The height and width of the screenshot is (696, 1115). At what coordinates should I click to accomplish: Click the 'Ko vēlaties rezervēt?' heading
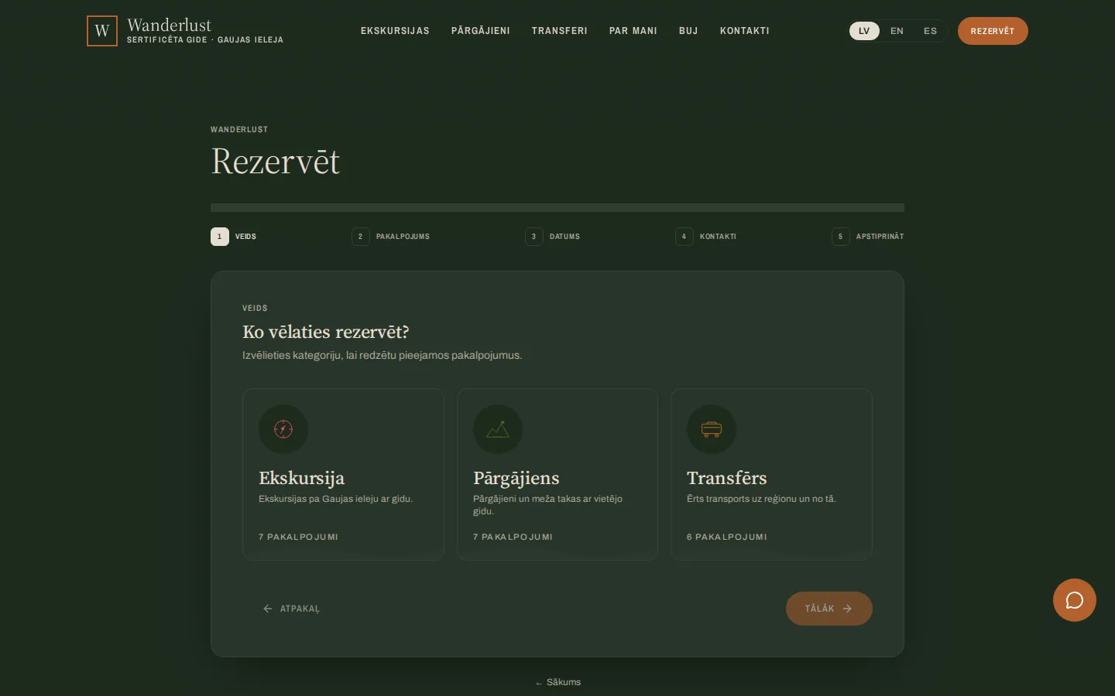click(326, 332)
